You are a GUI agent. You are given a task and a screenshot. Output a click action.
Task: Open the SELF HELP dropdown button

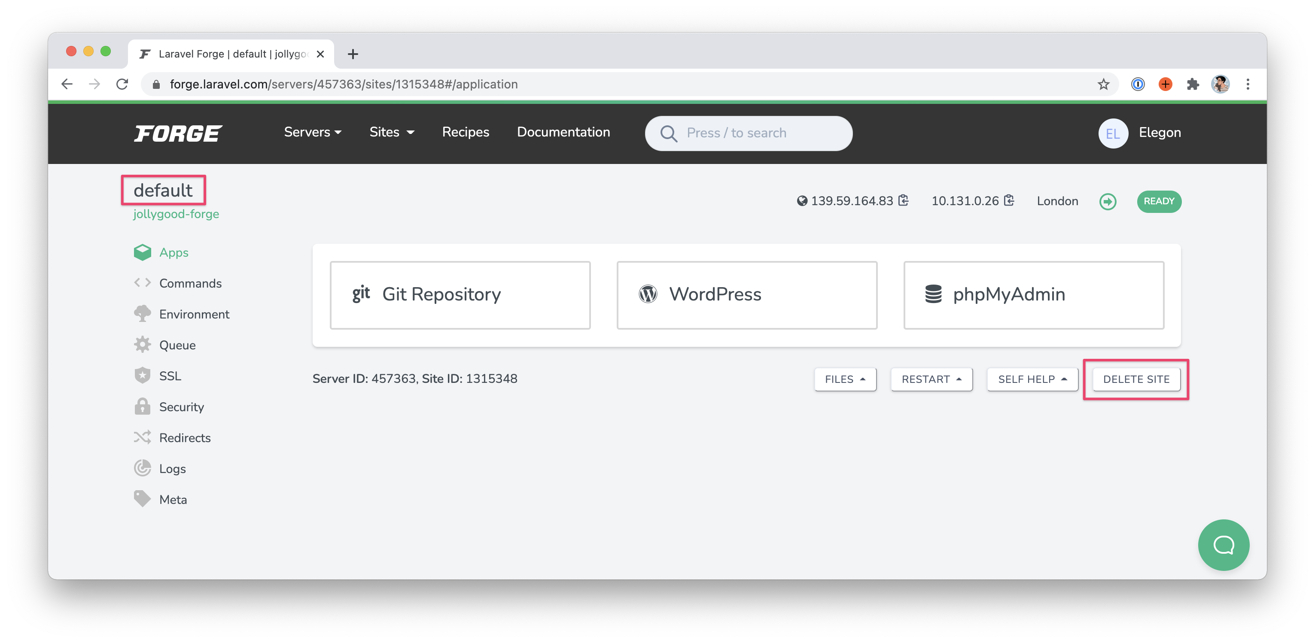point(1033,379)
